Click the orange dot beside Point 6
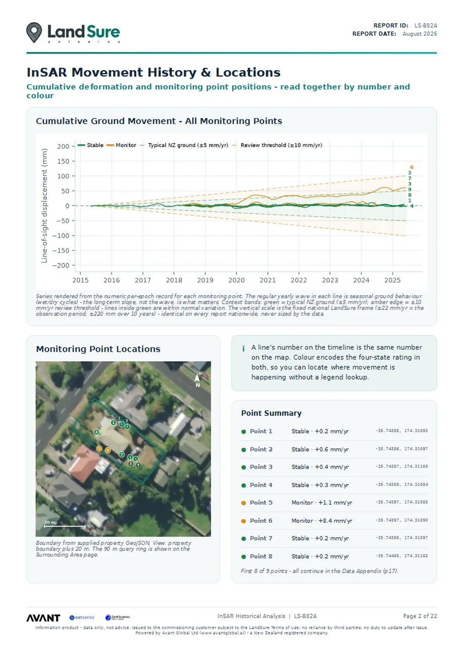Screen dimensions: 464x656 pyautogui.click(x=244, y=521)
